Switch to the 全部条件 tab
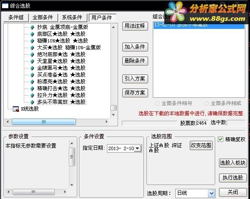Image resolution: width=250 pixels, height=199 pixels. tap(43, 17)
